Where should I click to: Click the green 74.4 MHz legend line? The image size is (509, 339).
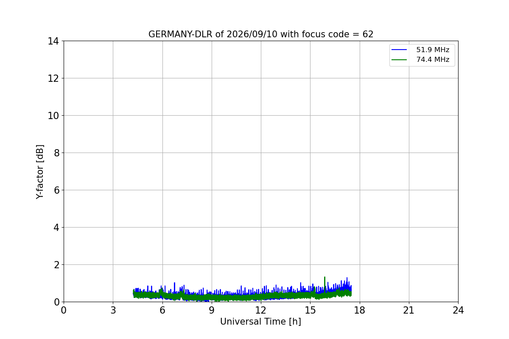pos(399,60)
